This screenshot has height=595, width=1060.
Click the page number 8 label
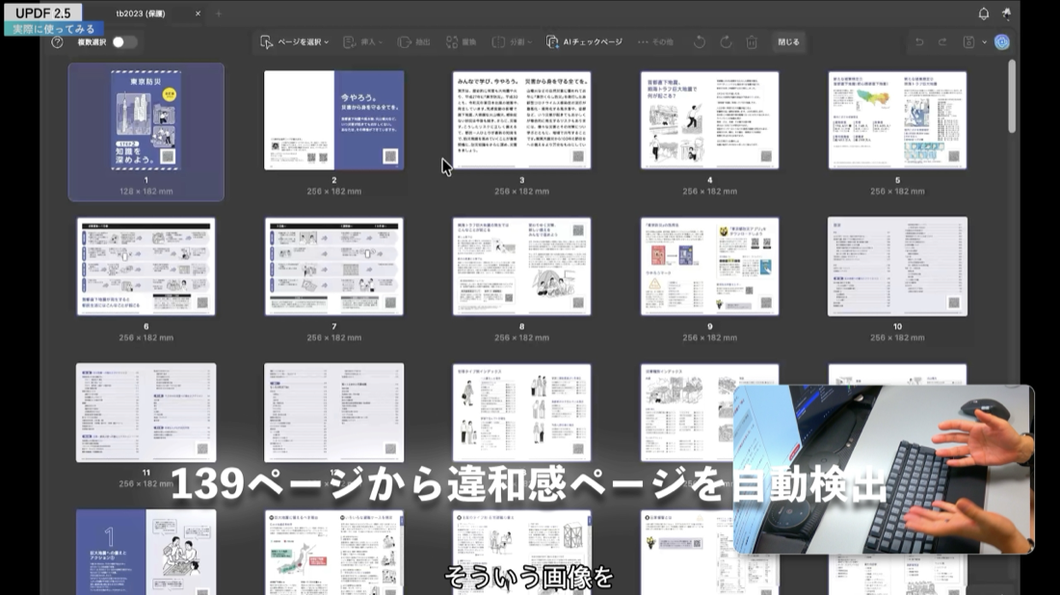tap(522, 326)
